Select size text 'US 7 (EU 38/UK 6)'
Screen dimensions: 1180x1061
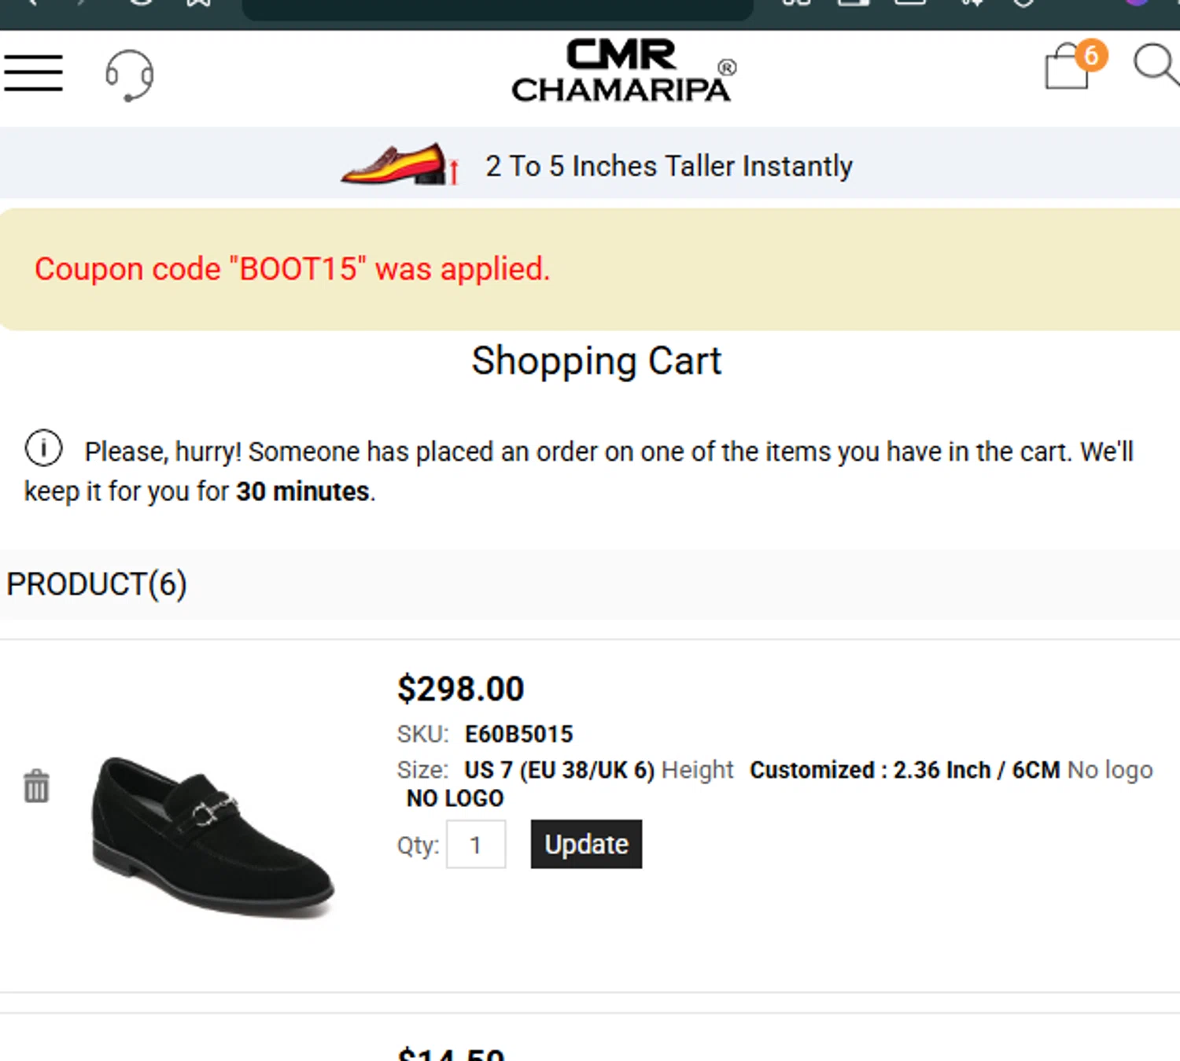click(559, 770)
